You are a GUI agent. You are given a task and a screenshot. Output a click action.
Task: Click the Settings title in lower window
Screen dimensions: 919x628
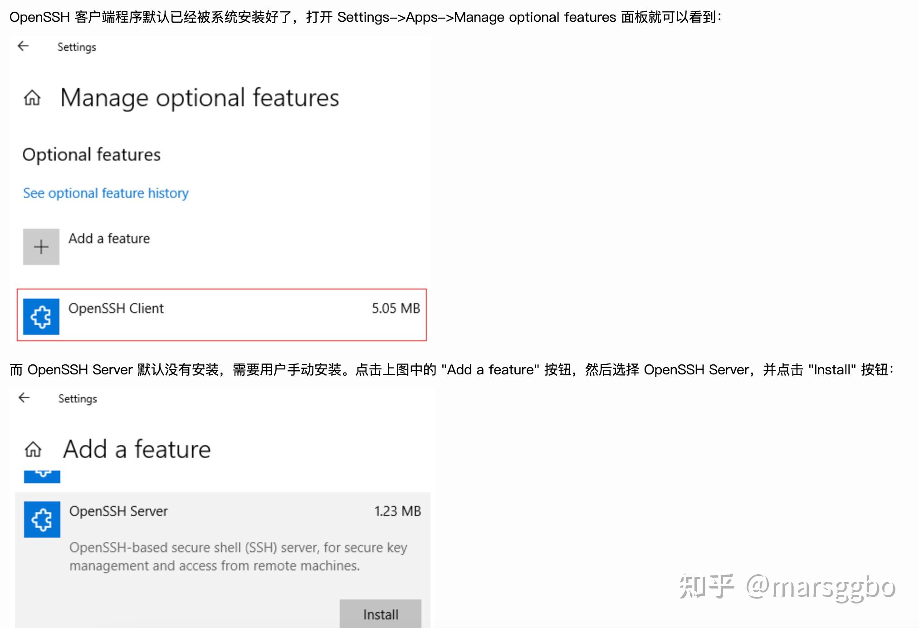click(78, 399)
